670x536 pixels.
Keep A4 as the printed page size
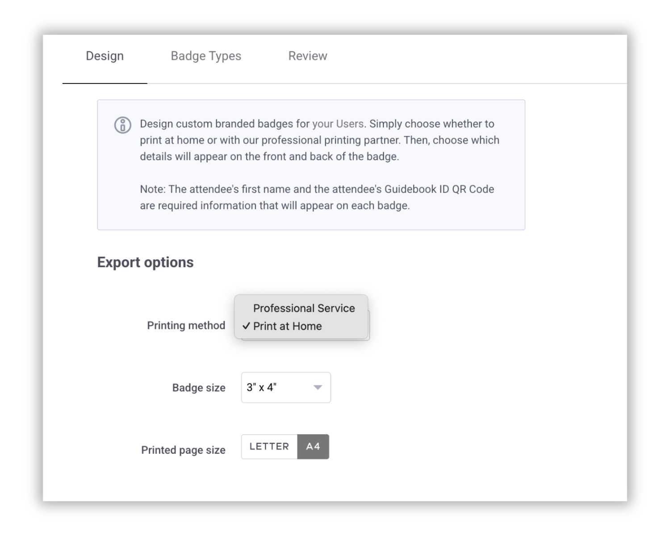314,447
